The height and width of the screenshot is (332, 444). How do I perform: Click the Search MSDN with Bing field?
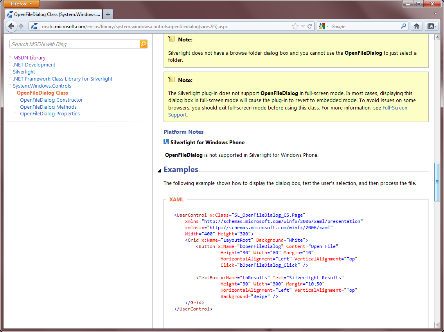(75, 44)
